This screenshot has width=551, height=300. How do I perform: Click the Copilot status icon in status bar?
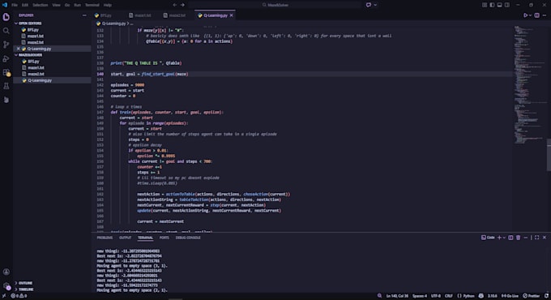pyautogui.click(x=481, y=296)
